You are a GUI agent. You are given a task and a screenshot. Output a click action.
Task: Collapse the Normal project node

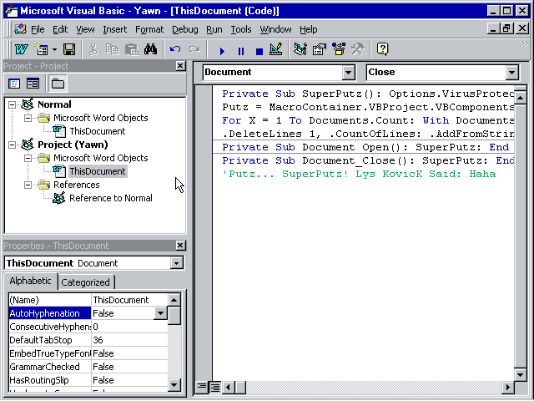(12, 104)
